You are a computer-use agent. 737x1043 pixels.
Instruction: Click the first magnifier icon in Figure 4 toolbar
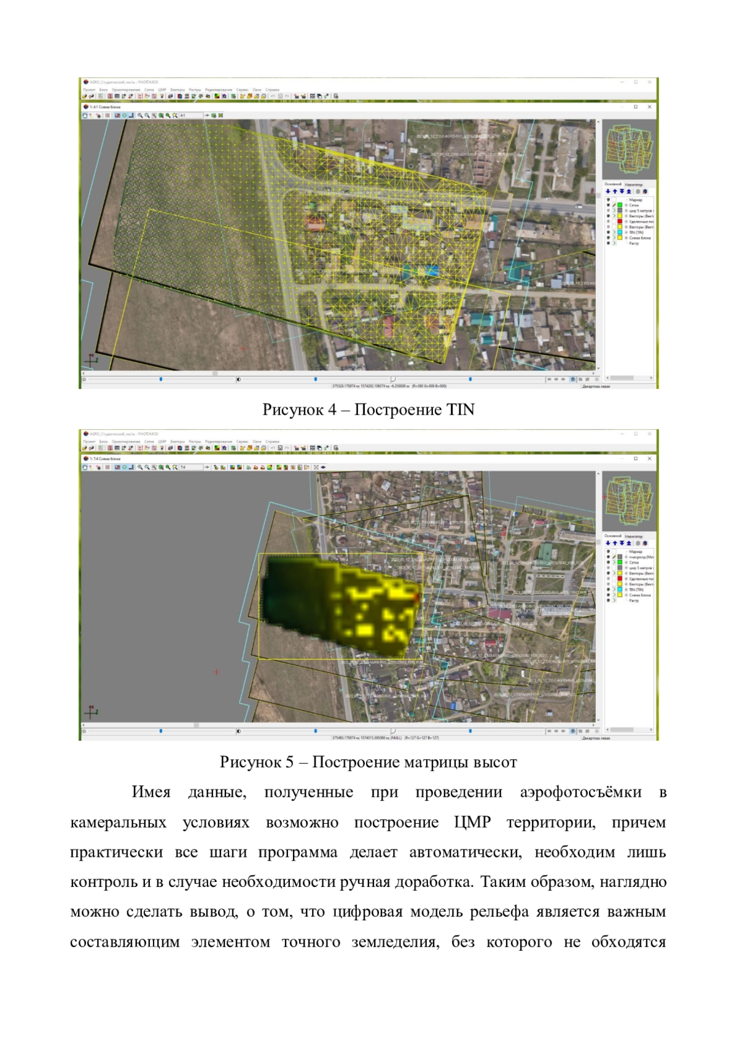[140, 115]
